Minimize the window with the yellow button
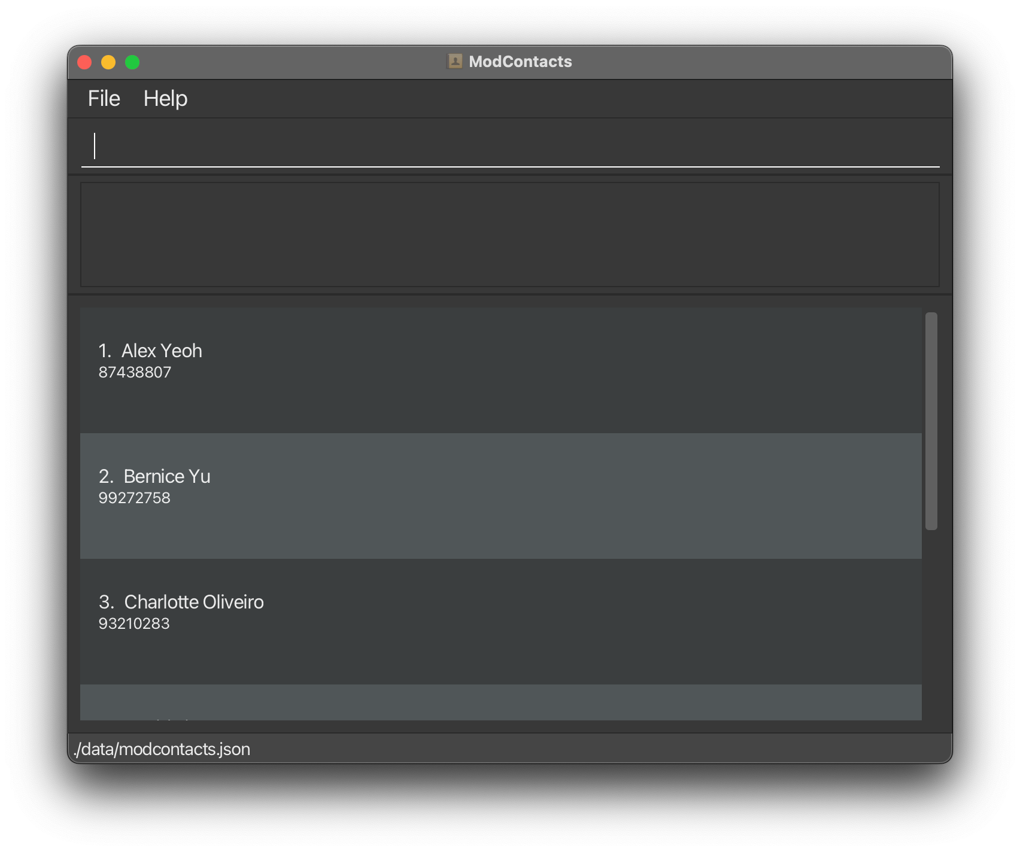The image size is (1020, 852). click(x=108, y=62)
